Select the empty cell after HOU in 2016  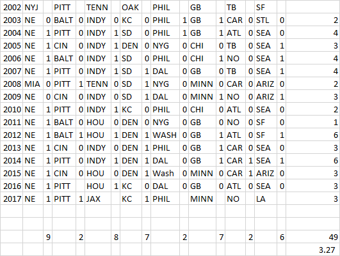point(115,186)
